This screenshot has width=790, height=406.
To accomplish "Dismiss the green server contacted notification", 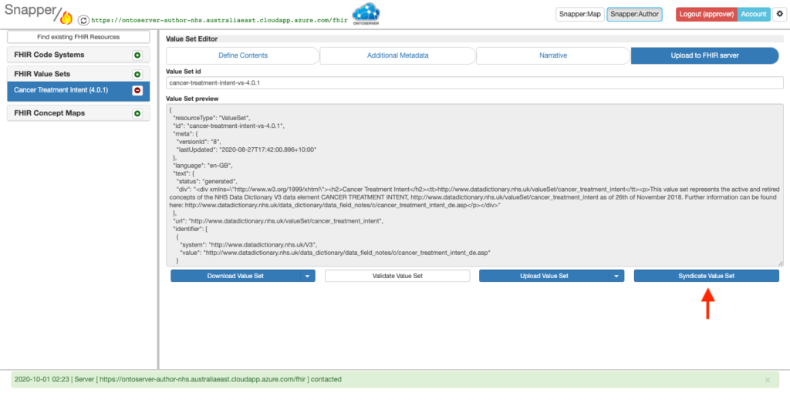I will coord(767,380).
